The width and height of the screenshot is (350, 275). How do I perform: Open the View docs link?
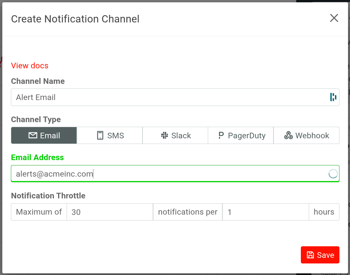click(29, 65)
